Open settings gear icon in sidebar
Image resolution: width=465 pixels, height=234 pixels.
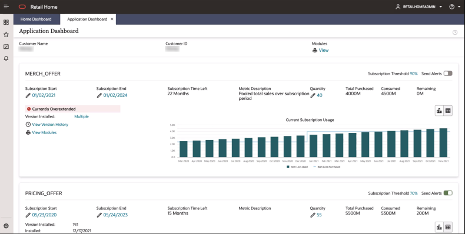click(6, 226)
